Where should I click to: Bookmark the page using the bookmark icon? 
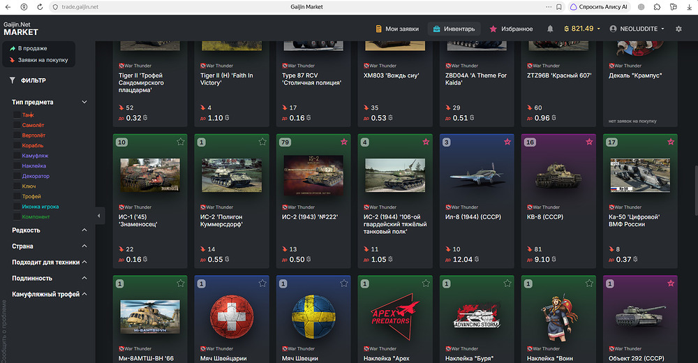coord(558,7)
